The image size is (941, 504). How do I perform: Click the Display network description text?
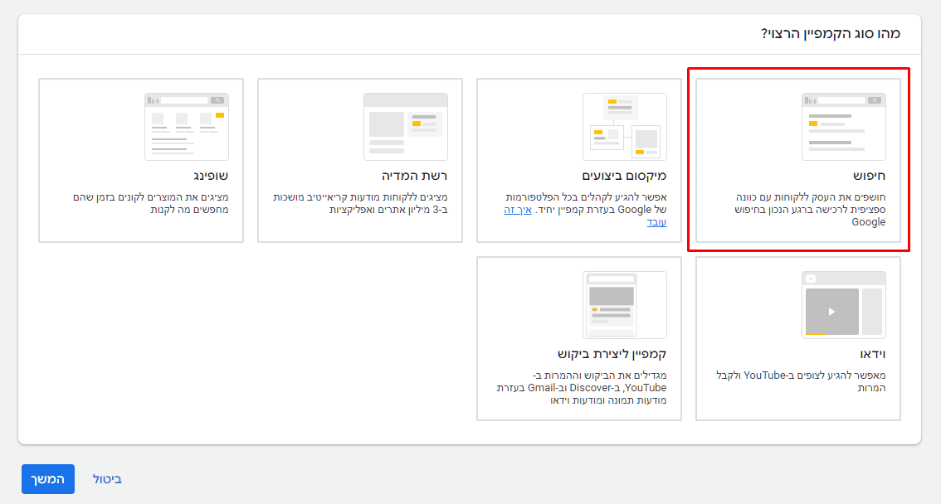pyautogui.click(x=360, y=203)
